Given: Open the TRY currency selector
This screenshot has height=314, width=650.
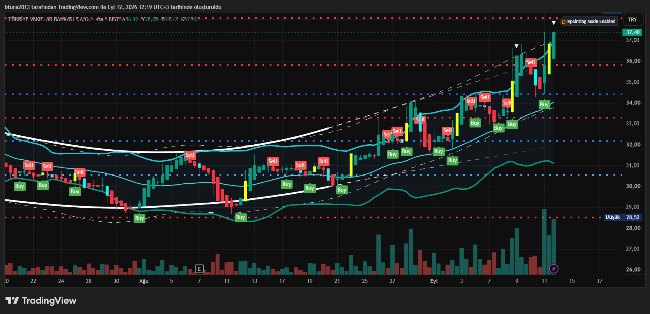Looking at the screenshot, I should click(632, 20).
